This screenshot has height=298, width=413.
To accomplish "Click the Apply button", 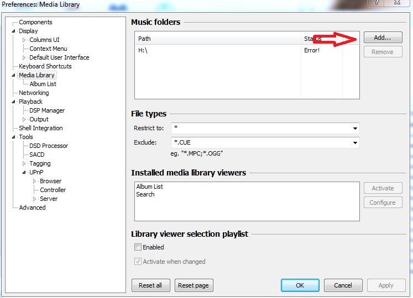I will click(x=386, y=285).
